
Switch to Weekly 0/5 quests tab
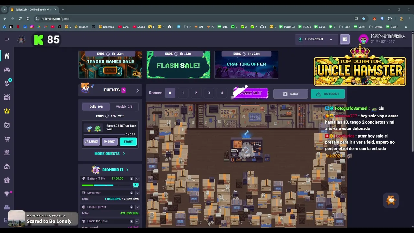[x=124, y=107]
